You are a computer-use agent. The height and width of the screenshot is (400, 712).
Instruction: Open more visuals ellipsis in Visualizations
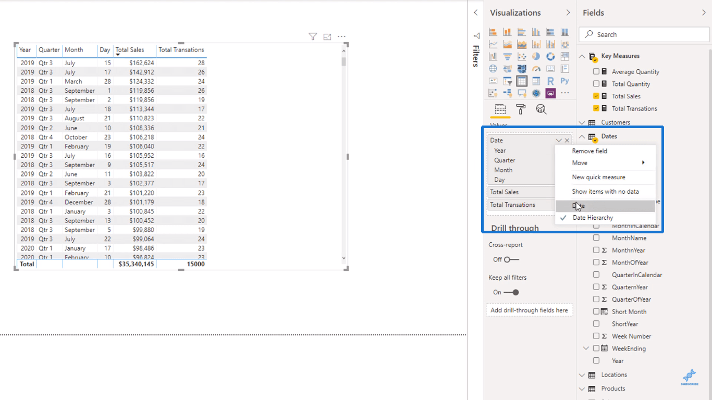click(x=564, y=93)
